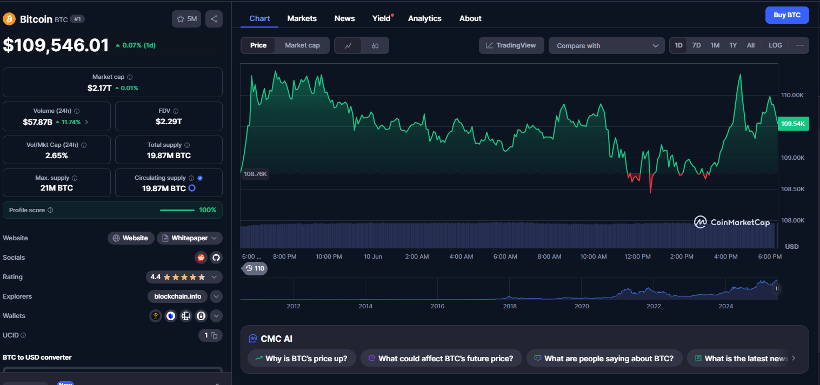Open the GitHub social link
Image resolution: width=820 pixels, height=385 pixels.
coord(216,258)
